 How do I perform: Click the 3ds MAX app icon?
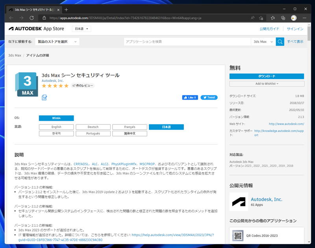[26, 84]
